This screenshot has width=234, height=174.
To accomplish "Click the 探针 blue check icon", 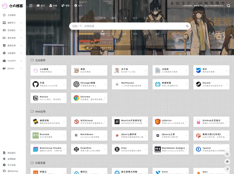I will coord(198,70).
